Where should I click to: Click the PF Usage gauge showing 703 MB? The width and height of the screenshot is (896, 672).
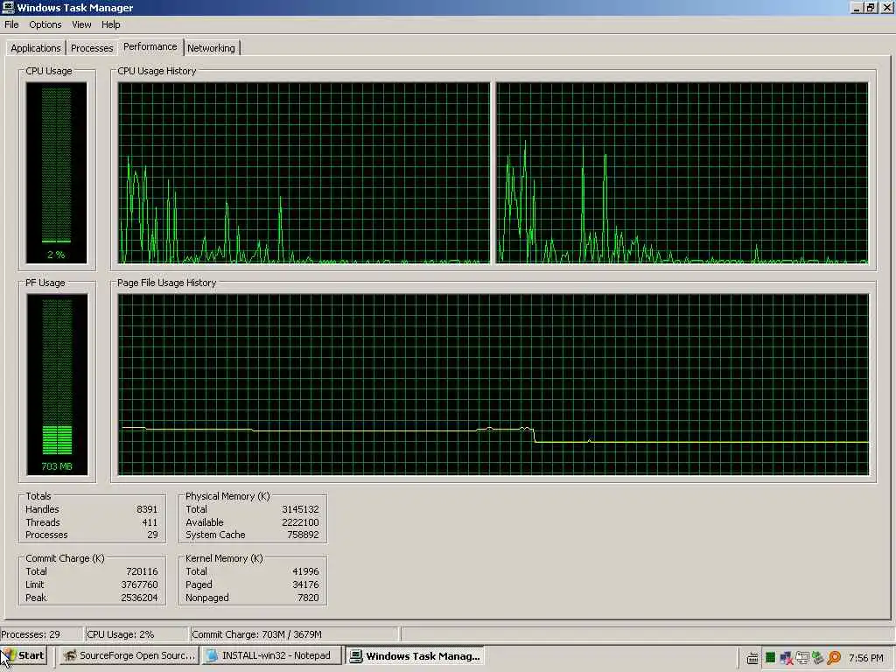click(x=57, y=385)
